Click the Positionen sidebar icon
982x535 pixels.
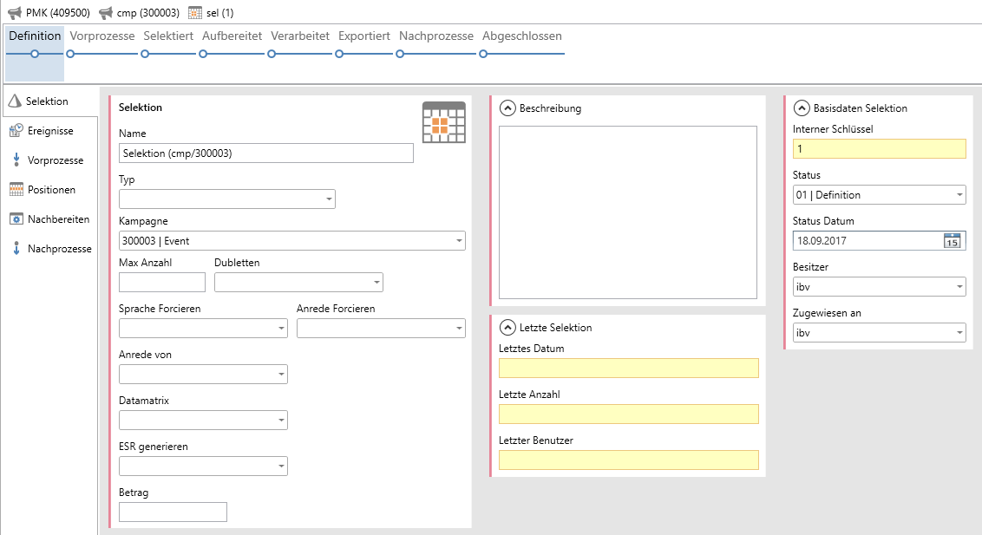click(16, 190)
